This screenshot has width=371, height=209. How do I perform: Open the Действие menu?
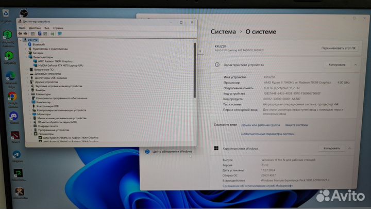tap(35, 28)
